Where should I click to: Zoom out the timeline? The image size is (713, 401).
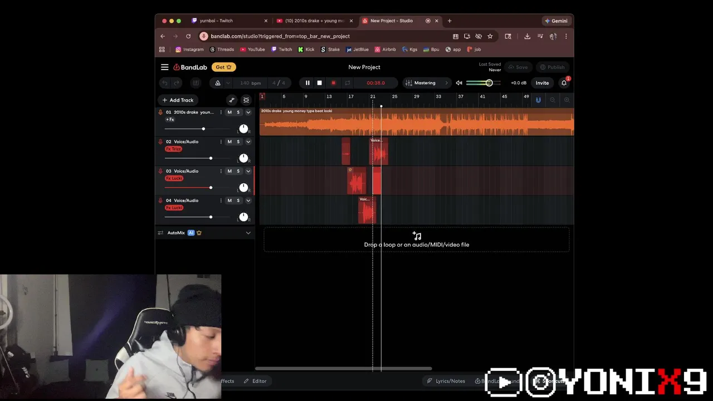pos(553,100)
